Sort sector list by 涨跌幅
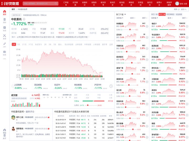The height and width of the screenshot is (141, 189). (x=155, y=18)
